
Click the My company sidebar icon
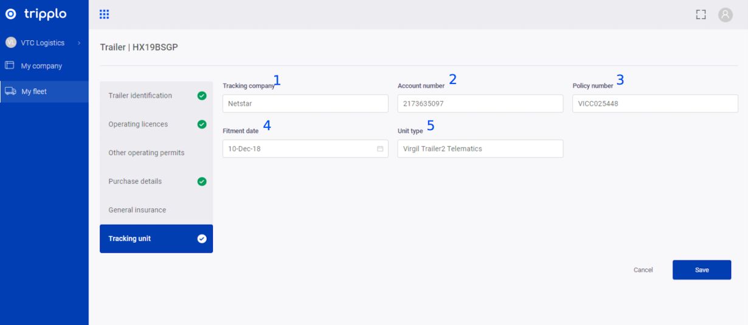[x=10, y=66]
